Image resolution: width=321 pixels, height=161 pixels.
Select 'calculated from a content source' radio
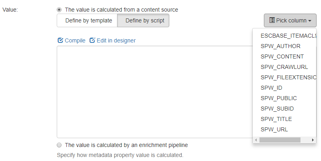point(60,10)
